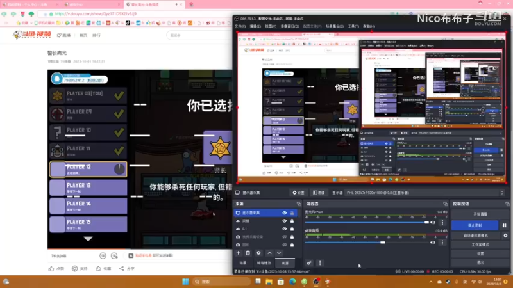Open the Windows Start menu
Viewport: 513px width, 288px height.
pyautogui.click(x=185, y=282)
